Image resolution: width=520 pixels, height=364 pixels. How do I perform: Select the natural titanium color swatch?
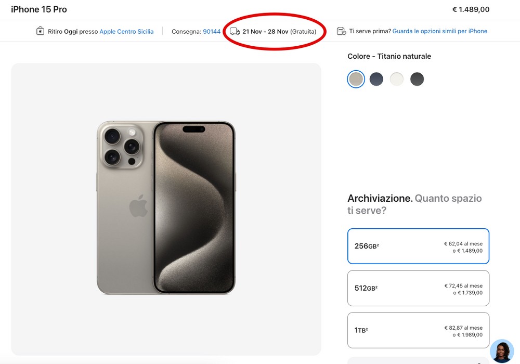coord(356,79)
